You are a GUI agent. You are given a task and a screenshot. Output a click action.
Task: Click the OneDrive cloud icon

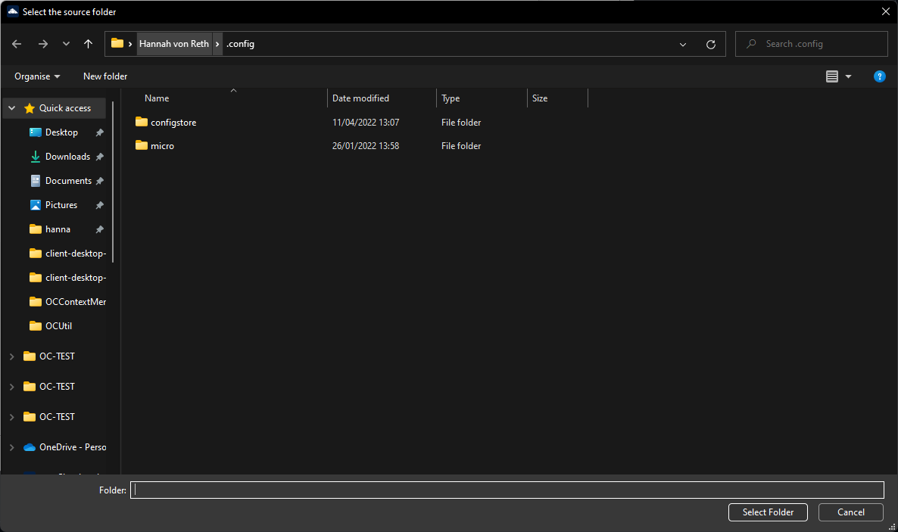coord(30,447)
